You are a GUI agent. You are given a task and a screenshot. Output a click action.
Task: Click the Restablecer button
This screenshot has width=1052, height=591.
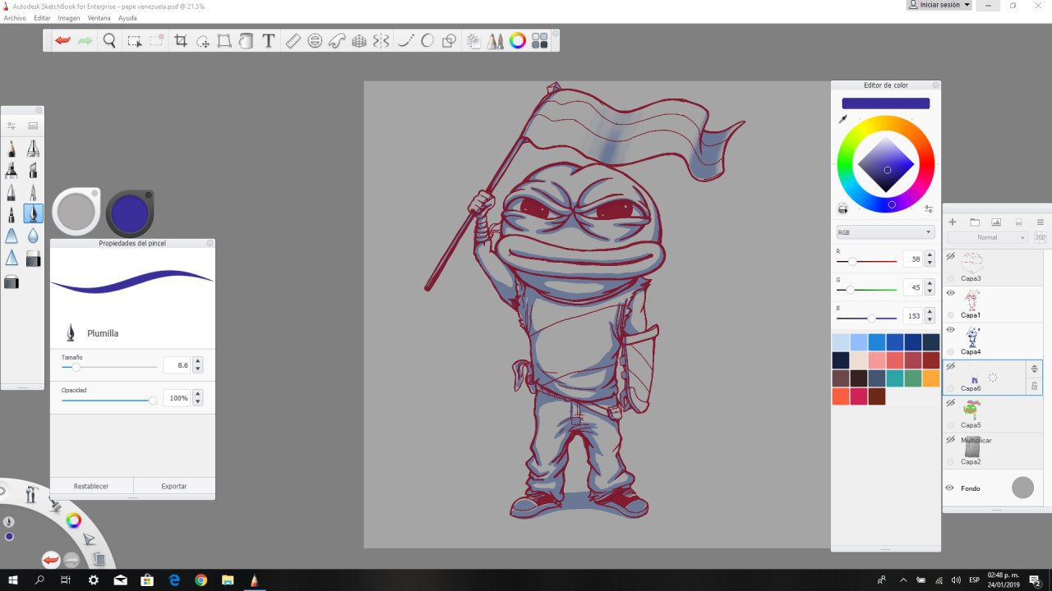pyautogui.click(x=91, y=486)
